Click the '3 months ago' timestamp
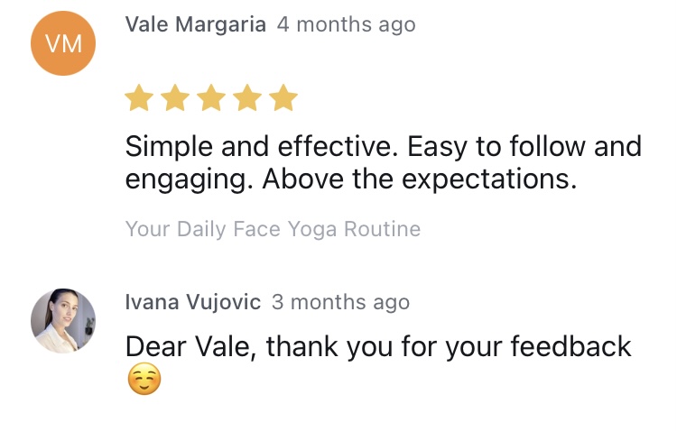The width and height of the screenshot is (677, 431). [x=340, y=302]
